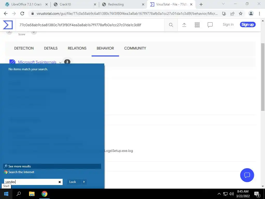Reload the page with the refresh icon

(22, 13)
